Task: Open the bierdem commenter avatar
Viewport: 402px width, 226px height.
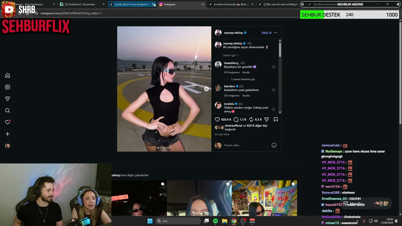Action: [x=218, y=88]
